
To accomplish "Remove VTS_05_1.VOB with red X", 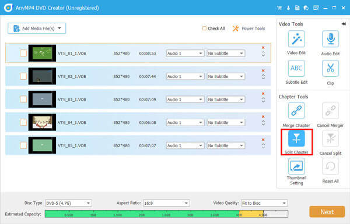I will tap(263, 140).
